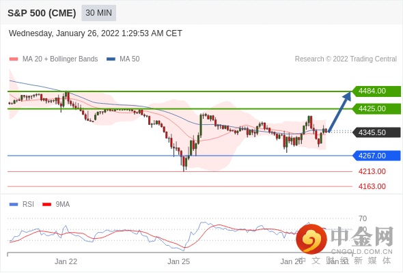Screen dimensions: 403x273
Task: Click the pink MA 20 color swatch
Action: [x=14, y=59]
